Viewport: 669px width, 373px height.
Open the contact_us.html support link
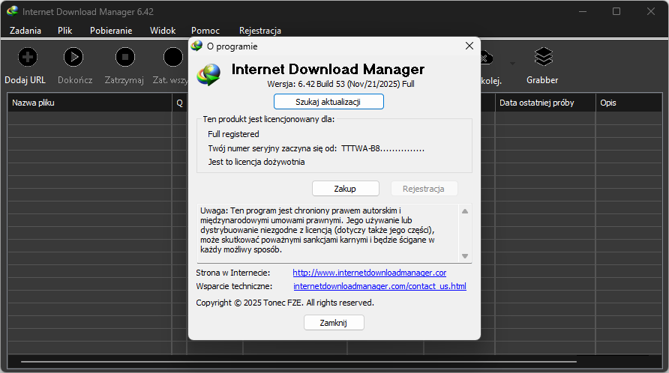[379, 286]
